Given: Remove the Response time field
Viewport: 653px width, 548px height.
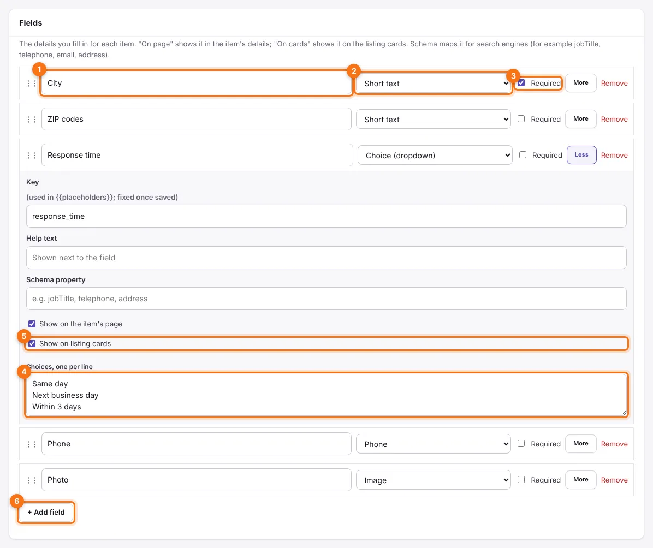Looking at the screenshot, I should tap(614, 156).
